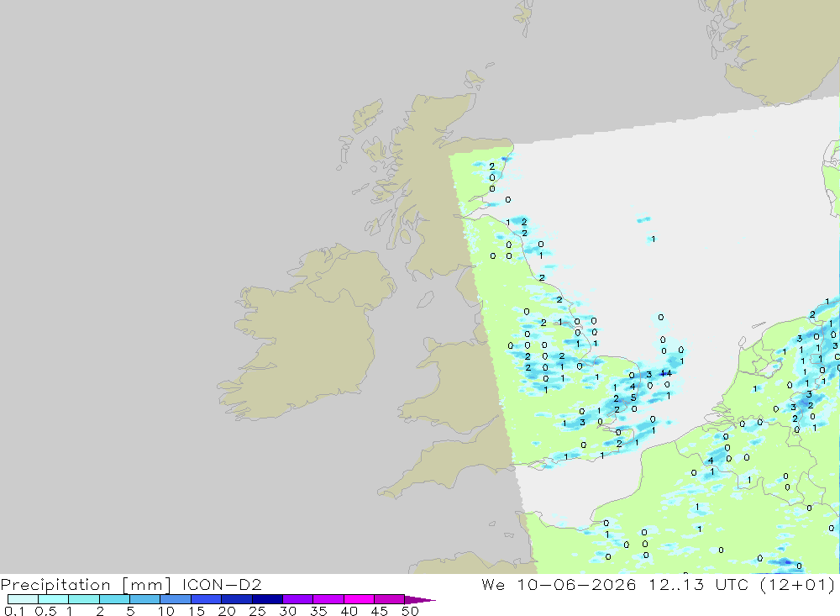Select the 30–35 mm violet legend swatch
This screenshot has width=840, height=616.
pyautogui.click(x=297, y=599)
